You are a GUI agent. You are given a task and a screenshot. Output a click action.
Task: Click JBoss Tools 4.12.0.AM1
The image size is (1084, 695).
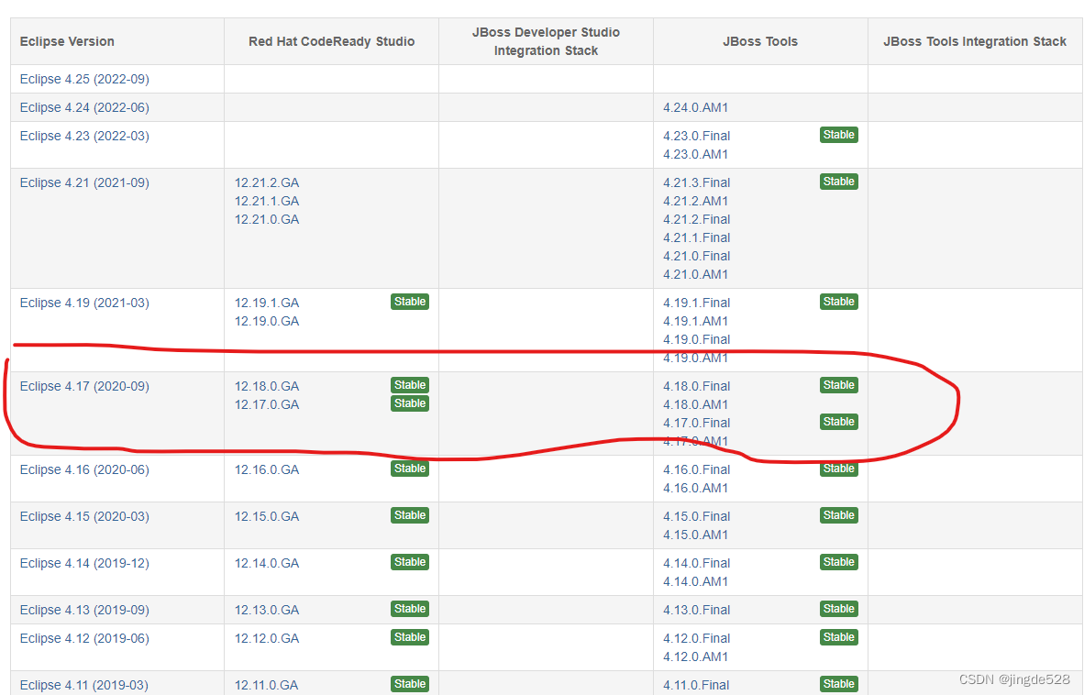[695, 657]
